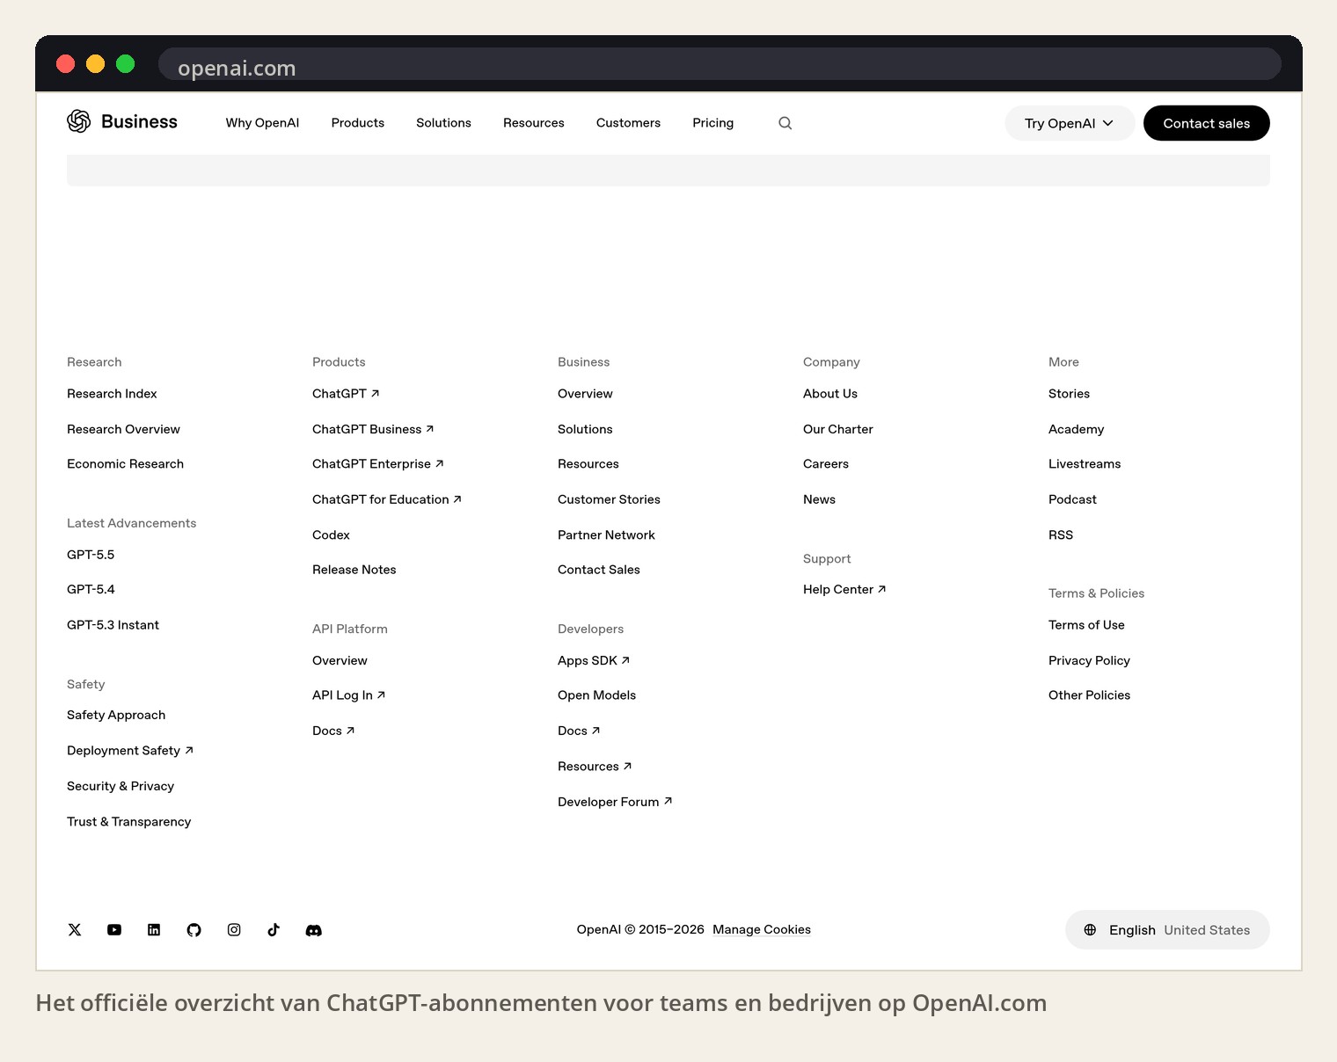Open Terms of Use link
The width and height of the screenshot is (1337, 1062).
[x=1086, y=625]
